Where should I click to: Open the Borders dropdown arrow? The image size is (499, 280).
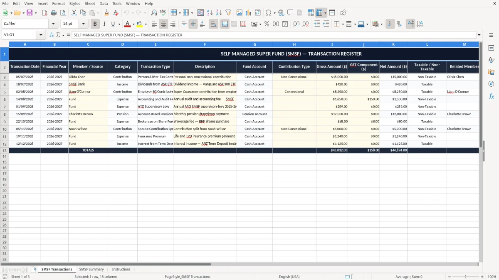tap(342, 24)
